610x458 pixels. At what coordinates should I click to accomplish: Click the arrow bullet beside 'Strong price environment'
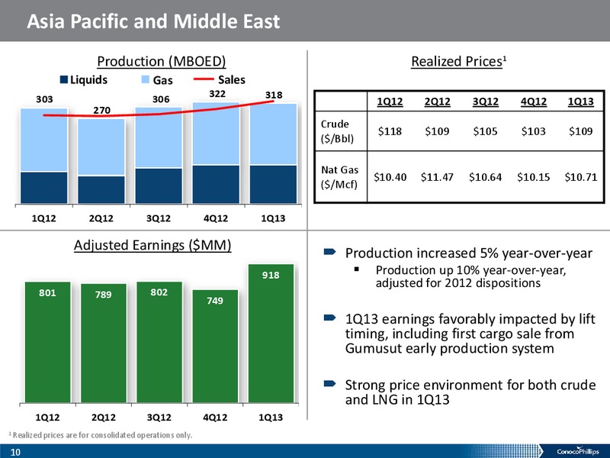point(330,384)
